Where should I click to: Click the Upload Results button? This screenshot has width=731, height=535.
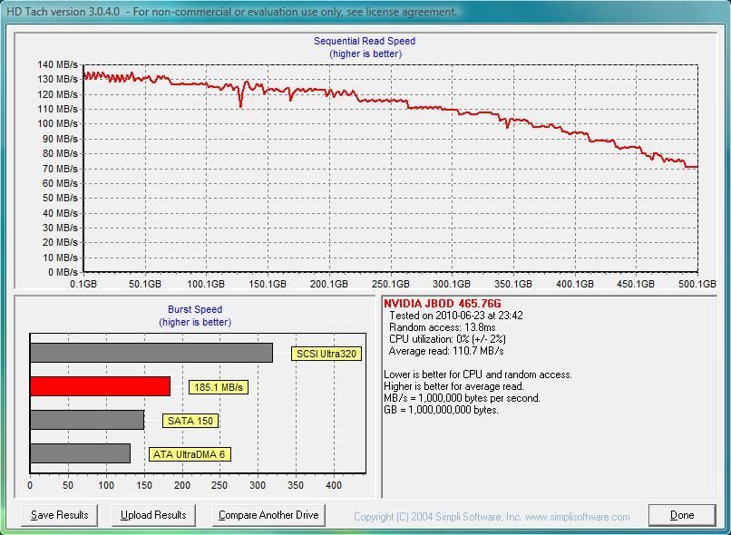[151, 514]
